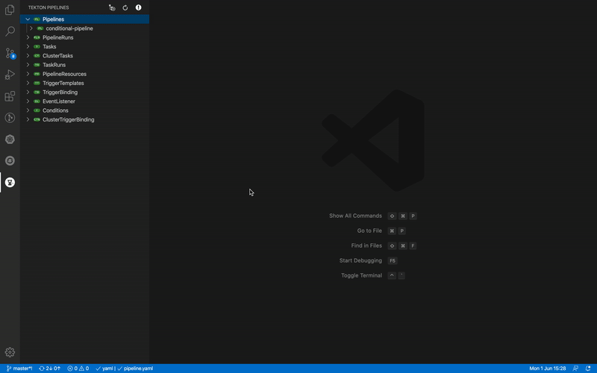
Task: Click the TriggerTemplates badge icon
Action: (x=37, y=83)
